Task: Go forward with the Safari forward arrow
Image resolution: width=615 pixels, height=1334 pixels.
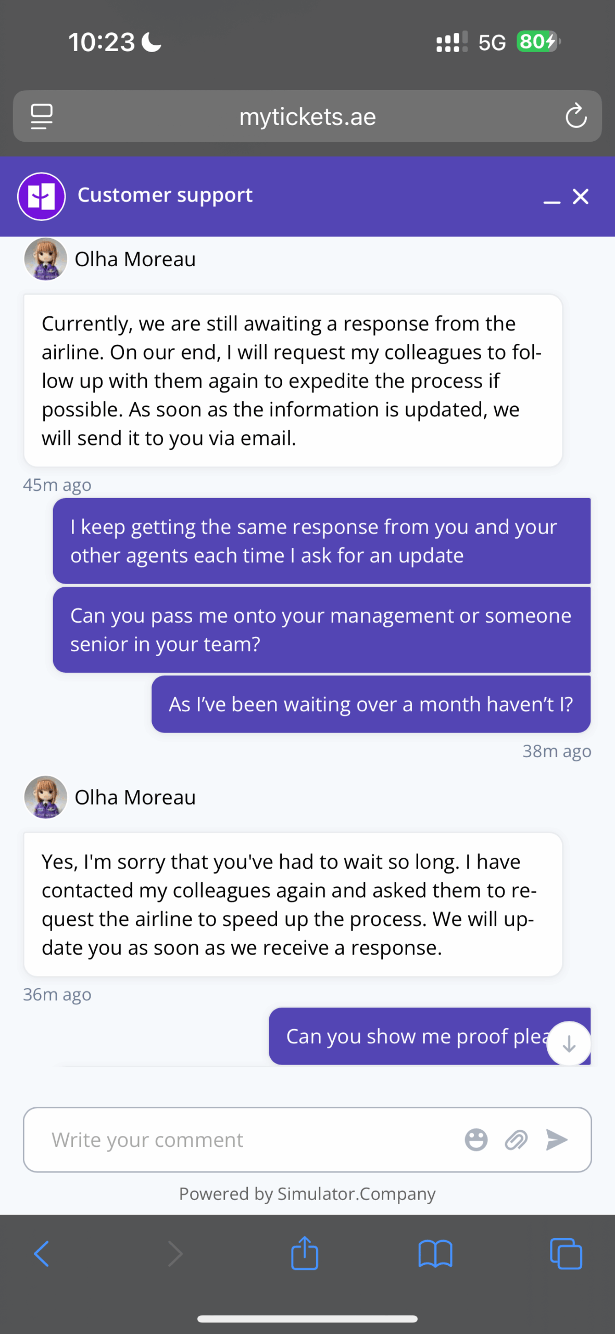Action: 175,1253
